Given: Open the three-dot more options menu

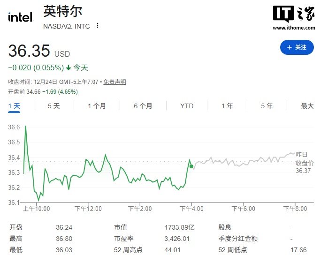Looking at the screenshot, I should pos(98,25).
